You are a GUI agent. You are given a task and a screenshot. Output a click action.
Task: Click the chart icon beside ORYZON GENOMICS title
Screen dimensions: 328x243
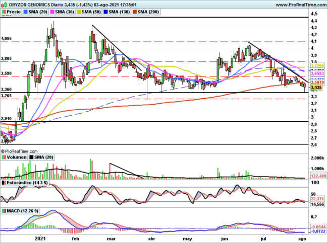tap(4, 5)
